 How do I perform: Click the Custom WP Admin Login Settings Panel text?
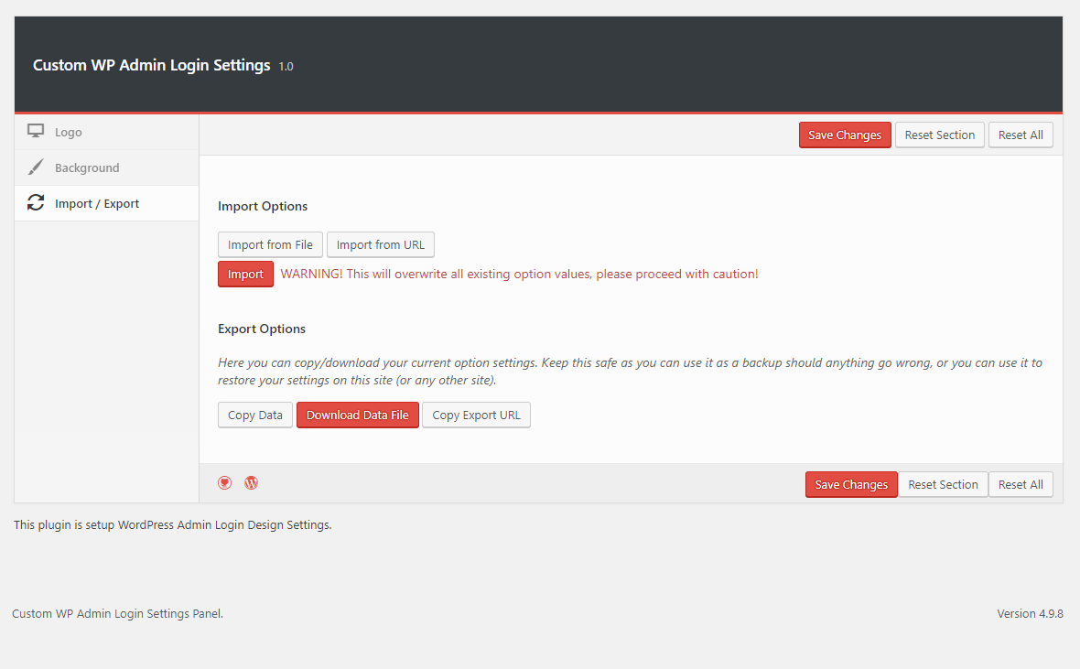pyautogui.click(x=118, y=613)
